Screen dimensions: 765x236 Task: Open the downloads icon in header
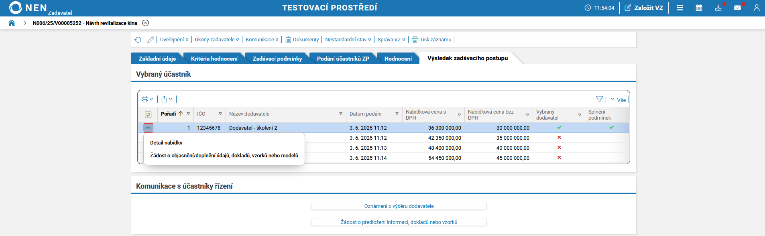[718, 8]
